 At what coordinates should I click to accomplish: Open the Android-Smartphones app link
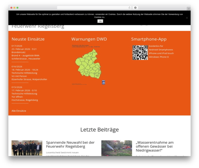[x=161, y=50]
